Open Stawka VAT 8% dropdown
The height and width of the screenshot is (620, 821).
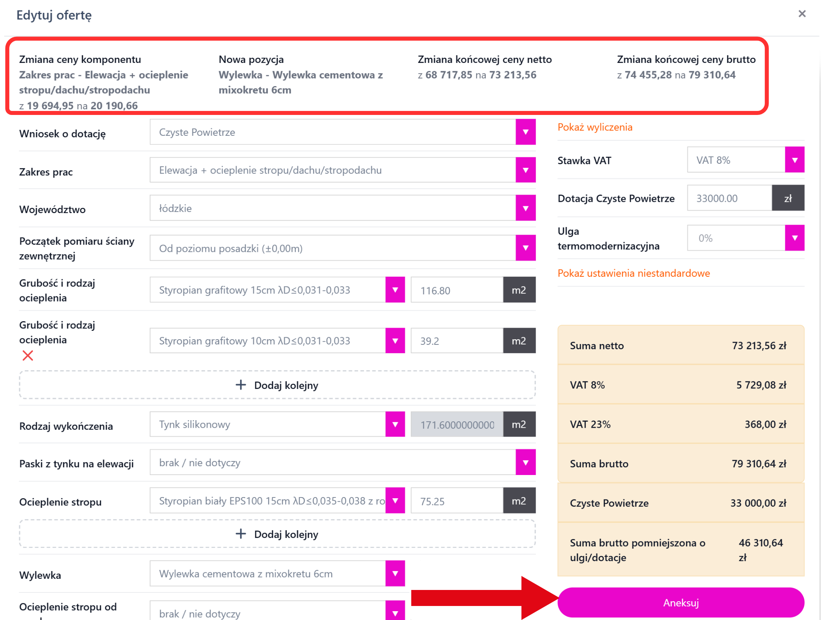click(794, 160)
